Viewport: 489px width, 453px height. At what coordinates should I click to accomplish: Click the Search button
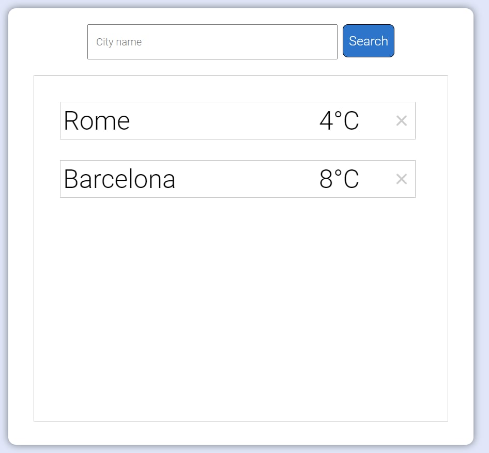369,41
